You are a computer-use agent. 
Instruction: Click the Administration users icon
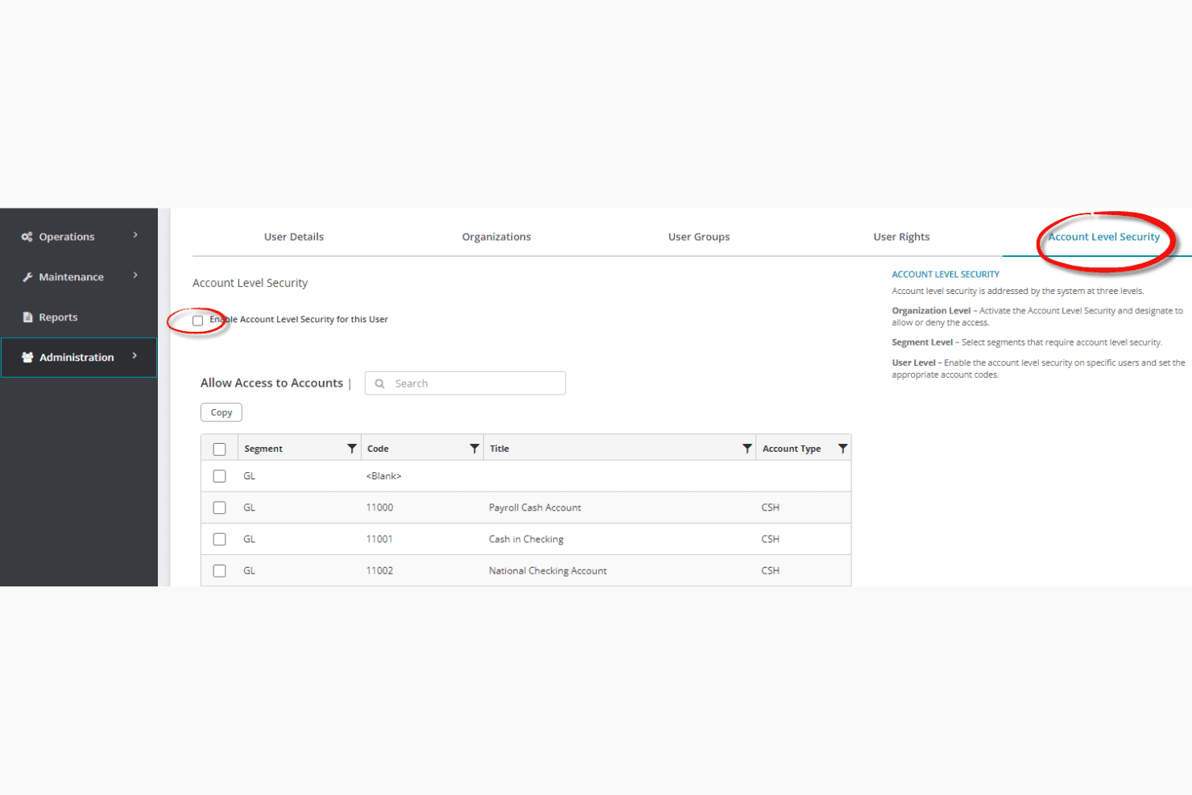27,358
